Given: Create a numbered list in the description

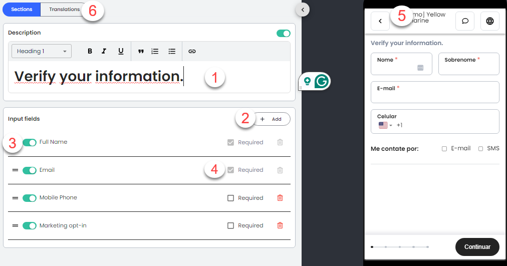Looking at the screenshot, I should [x=155, y=51].
